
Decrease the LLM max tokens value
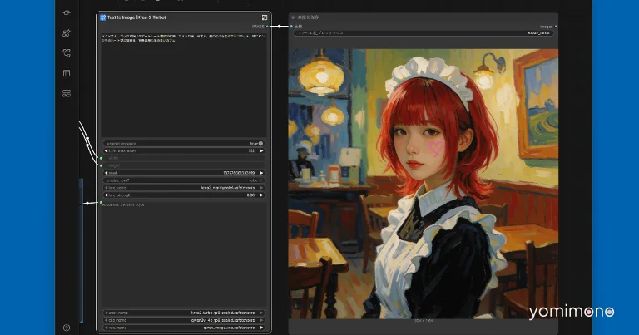click(106, 151)
